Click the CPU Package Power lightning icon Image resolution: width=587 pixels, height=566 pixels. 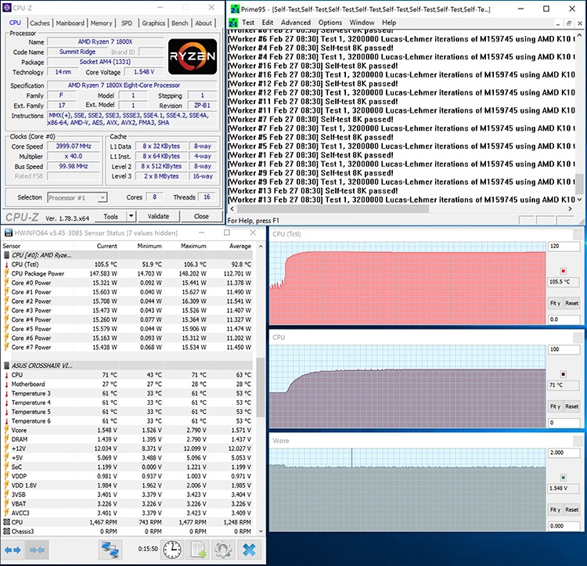(6, 273)
